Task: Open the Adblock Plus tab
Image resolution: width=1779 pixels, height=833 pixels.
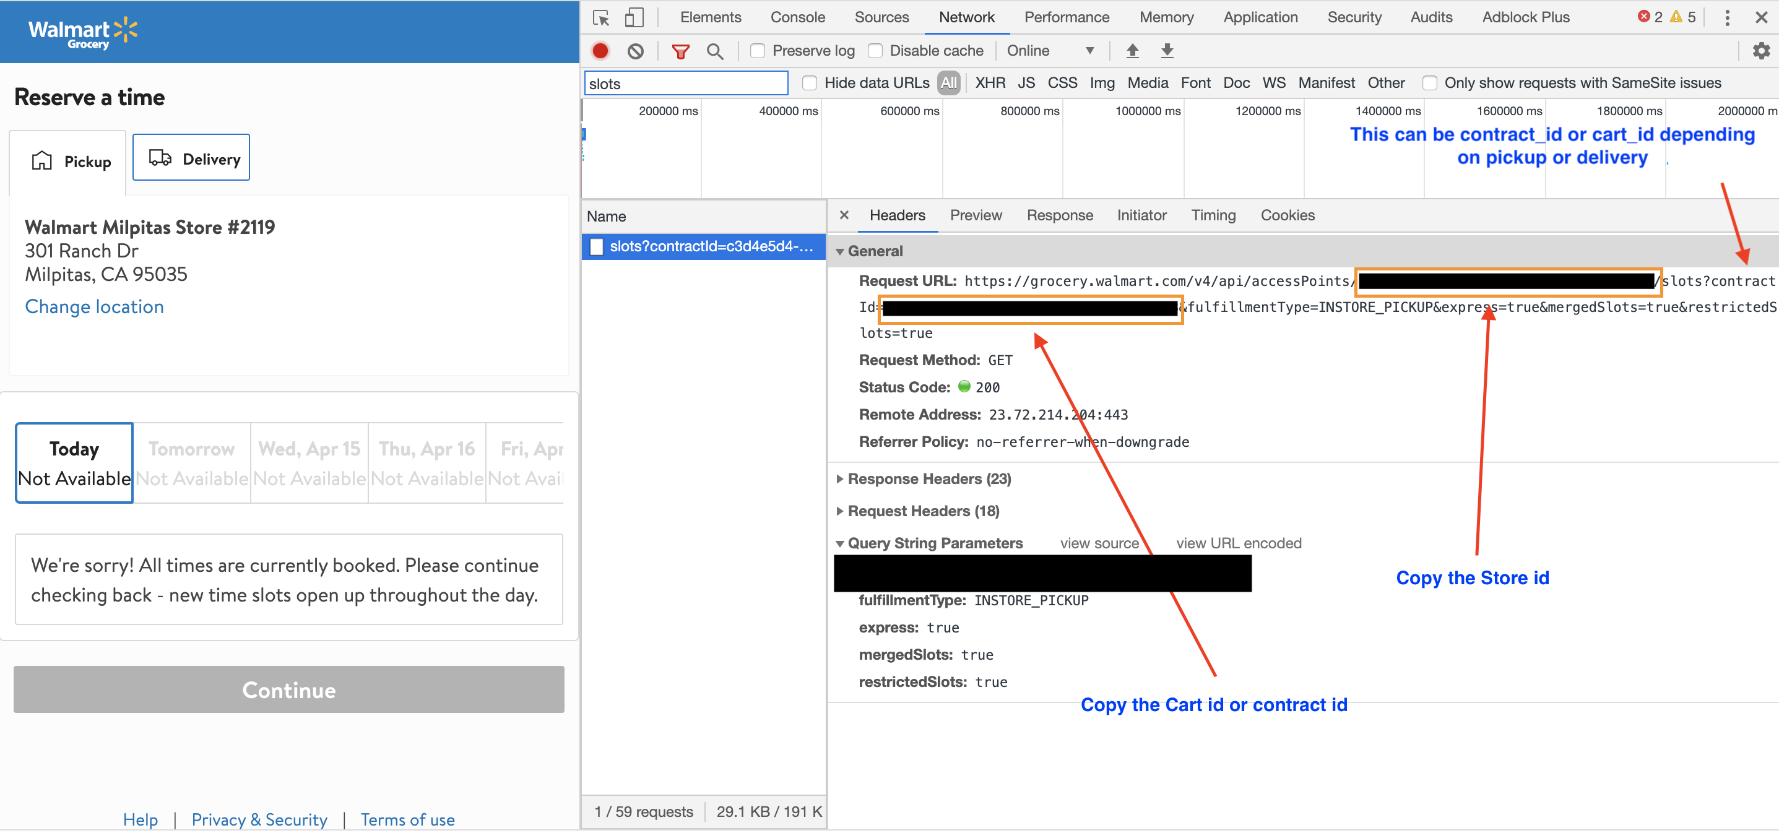Action: (1526, 17)
